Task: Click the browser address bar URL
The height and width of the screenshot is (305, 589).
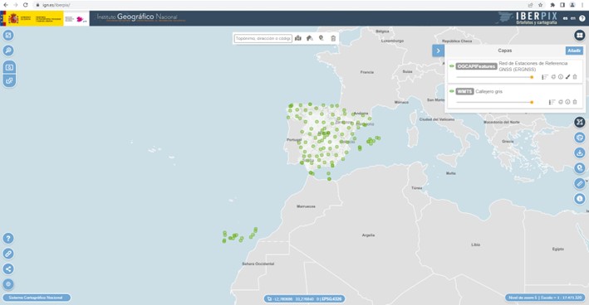Action: click(x=56, y=5)
